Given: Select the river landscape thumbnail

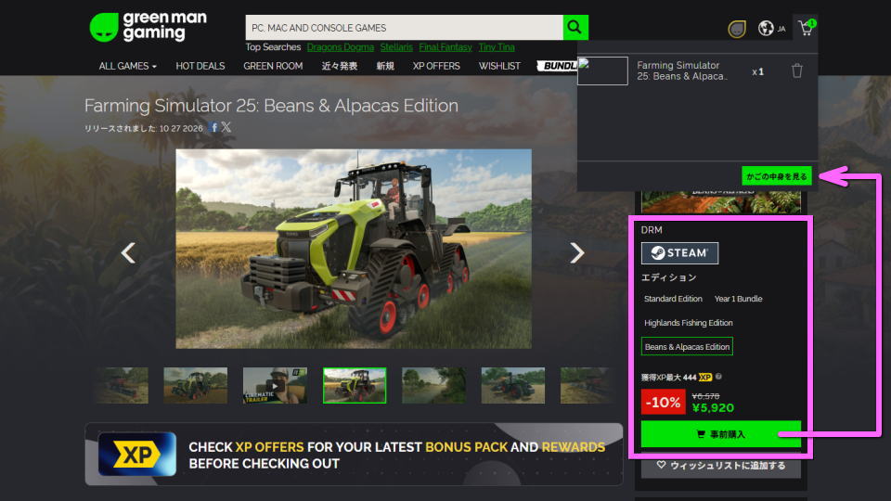Looking at the screenshot, I should 433,386.
